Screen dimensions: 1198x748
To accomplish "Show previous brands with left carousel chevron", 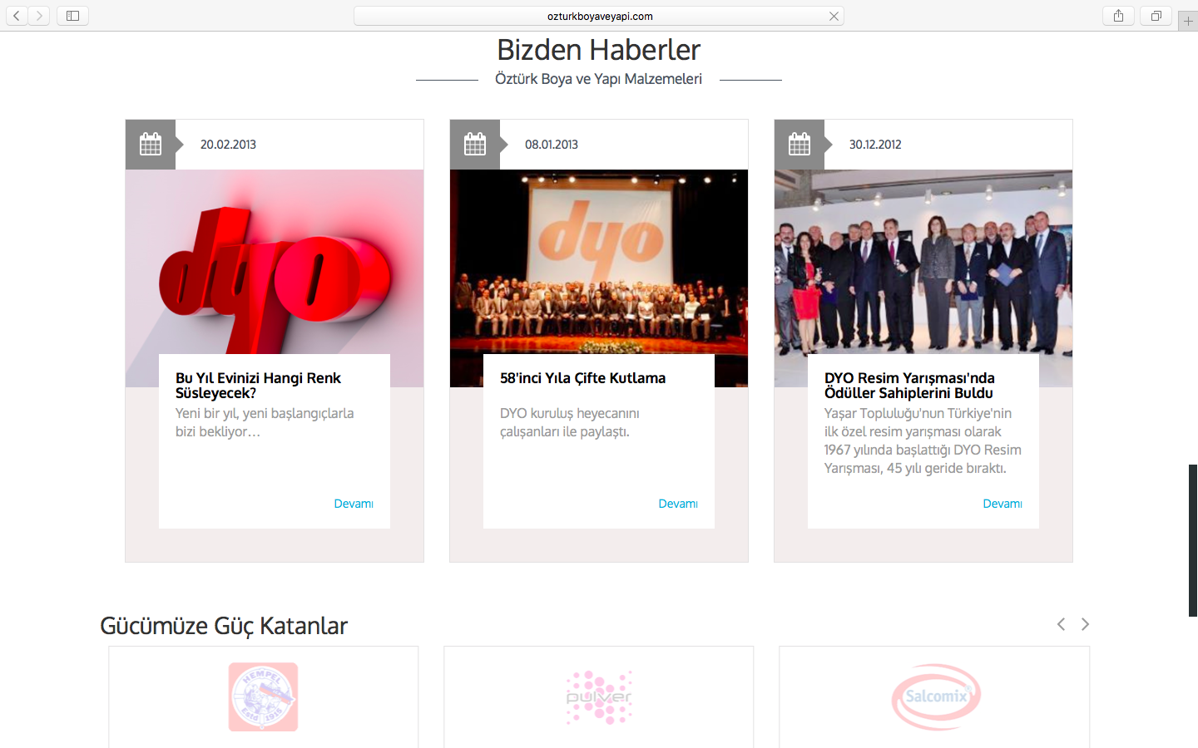I will click(x=1061, y=624).
